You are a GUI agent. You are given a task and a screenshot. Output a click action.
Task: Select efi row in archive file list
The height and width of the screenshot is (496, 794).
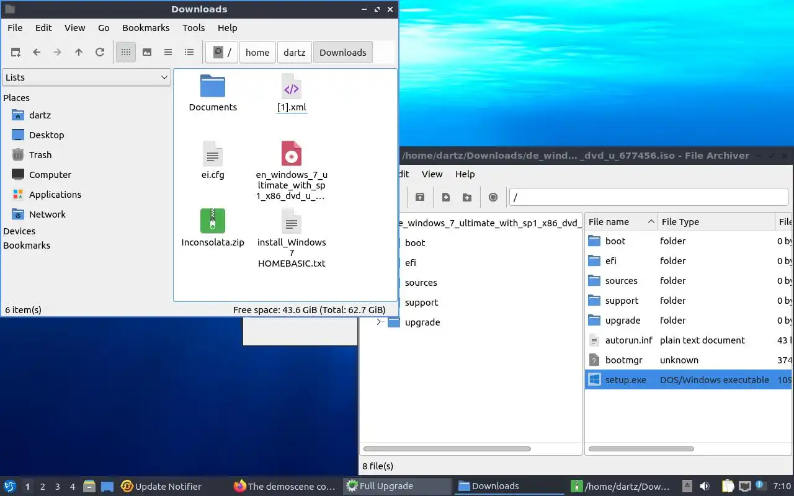(x=689, y=261)
